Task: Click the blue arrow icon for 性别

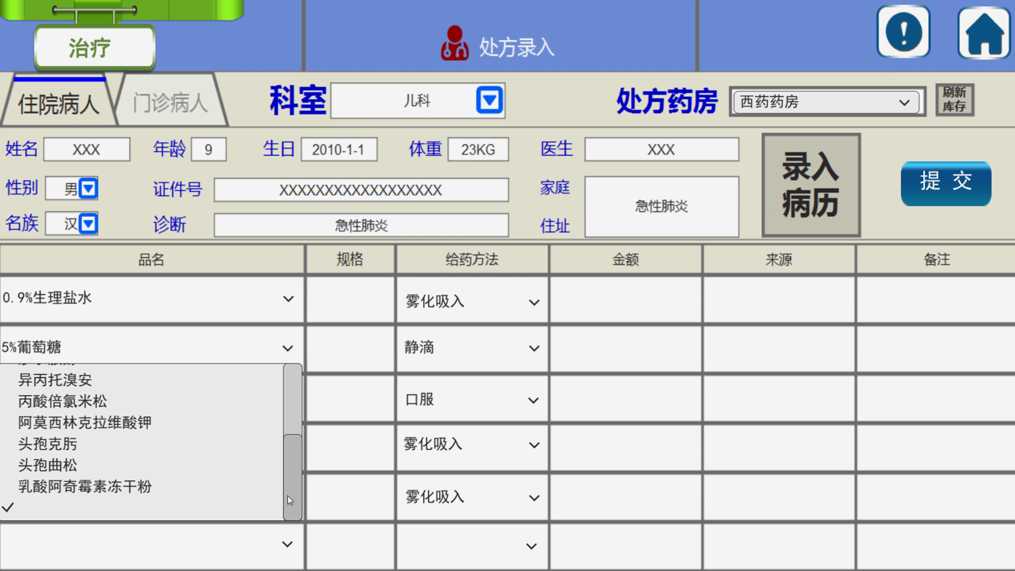Action: [x=89, y=188]
